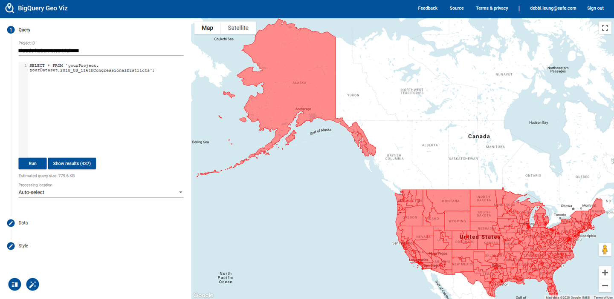Click the Hudson Bay label
This screenshot has height=299, width=614.
coord(539,122)
